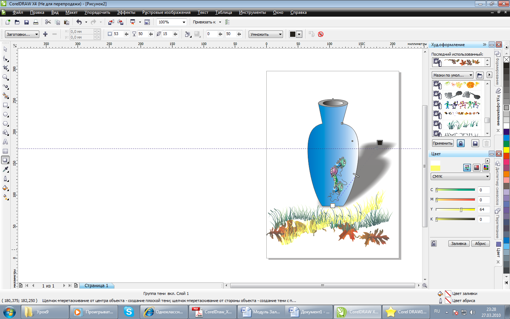Viewport: 510px width, 319px height.
Task: Collapse docker with double-chevron in Худ.оформление
Action: [484, 45]
